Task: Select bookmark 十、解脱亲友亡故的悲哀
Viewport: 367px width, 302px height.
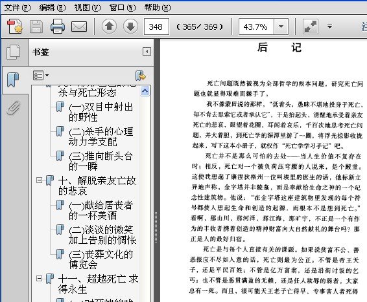Action: tap(97, 186)
